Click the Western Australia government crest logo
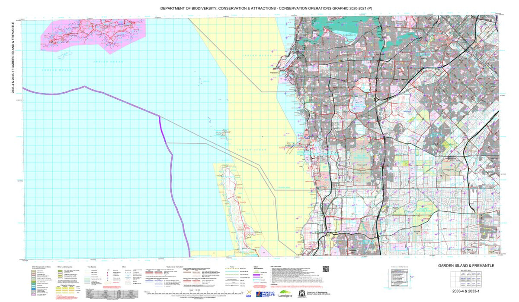 pos(302,294)
